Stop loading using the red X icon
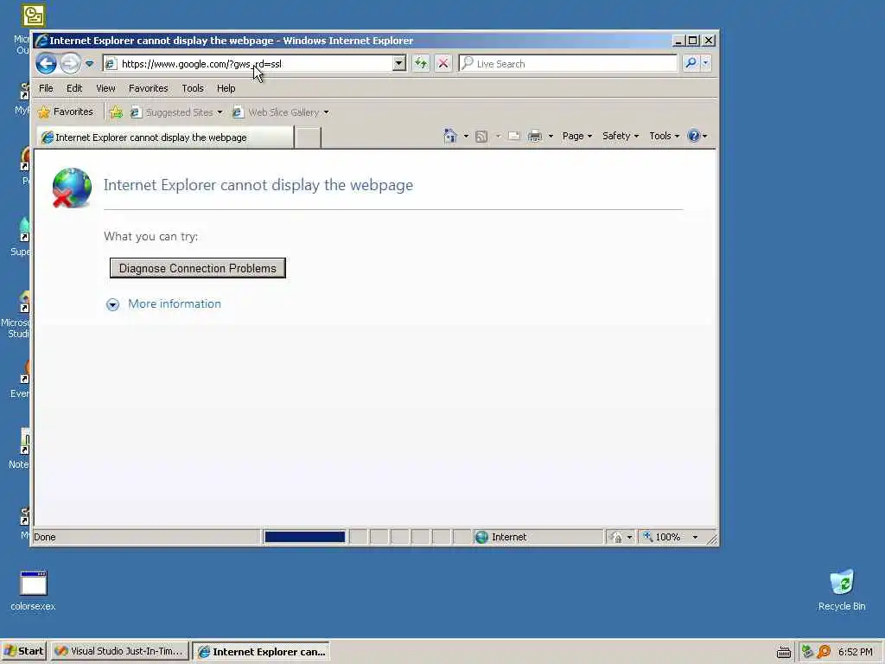The height and width of the screenshot is (664, 885). tap(443, 63)
